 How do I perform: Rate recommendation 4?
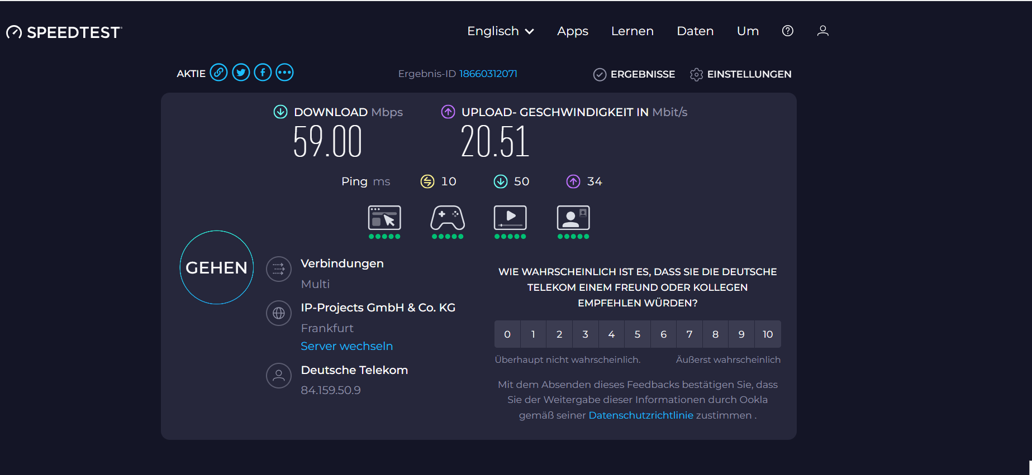[612, 334]
